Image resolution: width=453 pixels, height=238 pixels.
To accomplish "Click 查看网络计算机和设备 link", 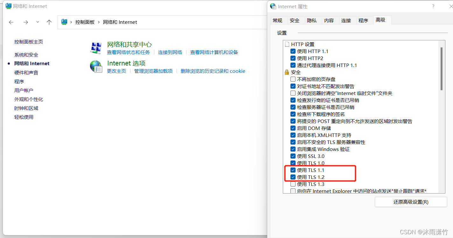I will pyautogui.click(x=214, y=52).
